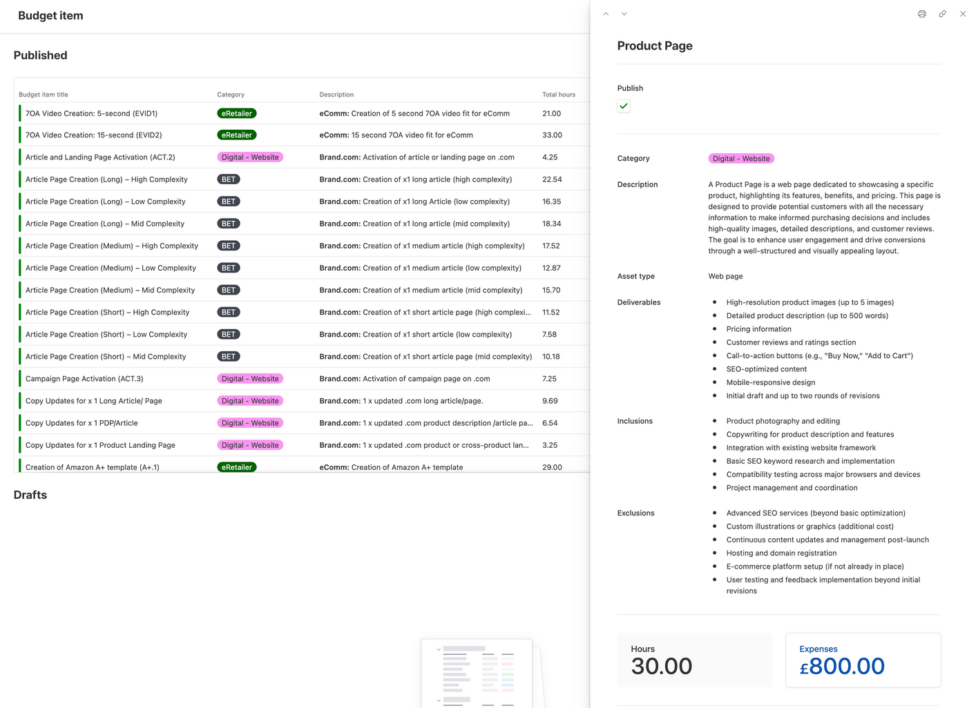The height and width of the screenshot is (708, 967).
Task: Click the BET badge on Article Page Creation (Long)
Action: pos(228,179)
